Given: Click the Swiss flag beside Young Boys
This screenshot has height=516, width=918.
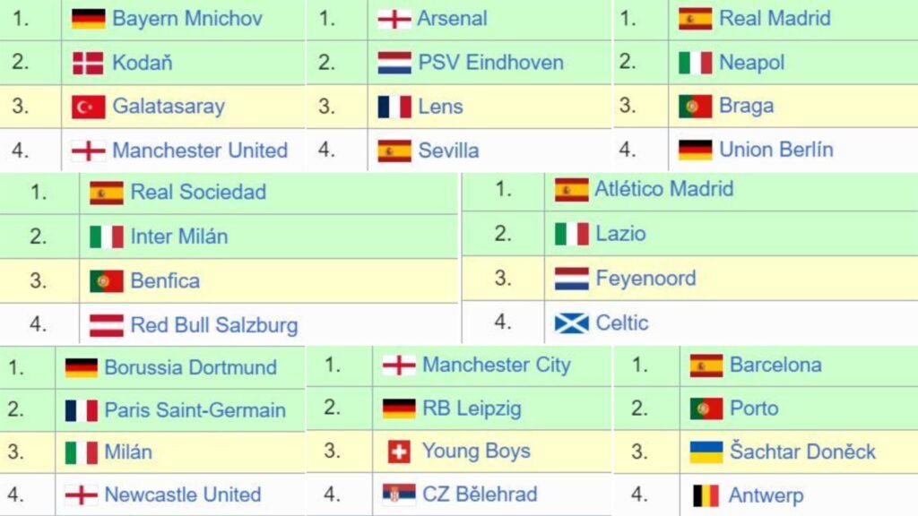Looking at the screenshot, I should pyautogui.click(x=399, y=451).
